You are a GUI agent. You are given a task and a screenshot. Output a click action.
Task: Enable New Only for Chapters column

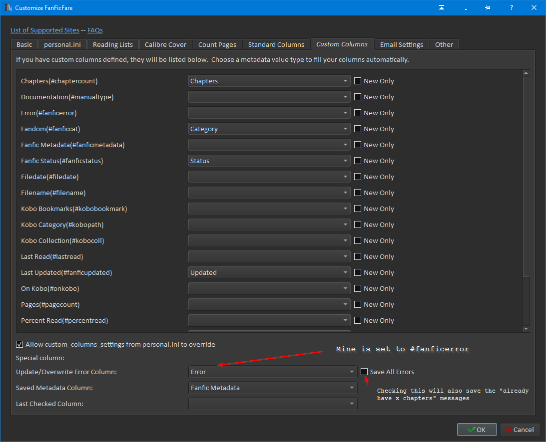point(358,81)
